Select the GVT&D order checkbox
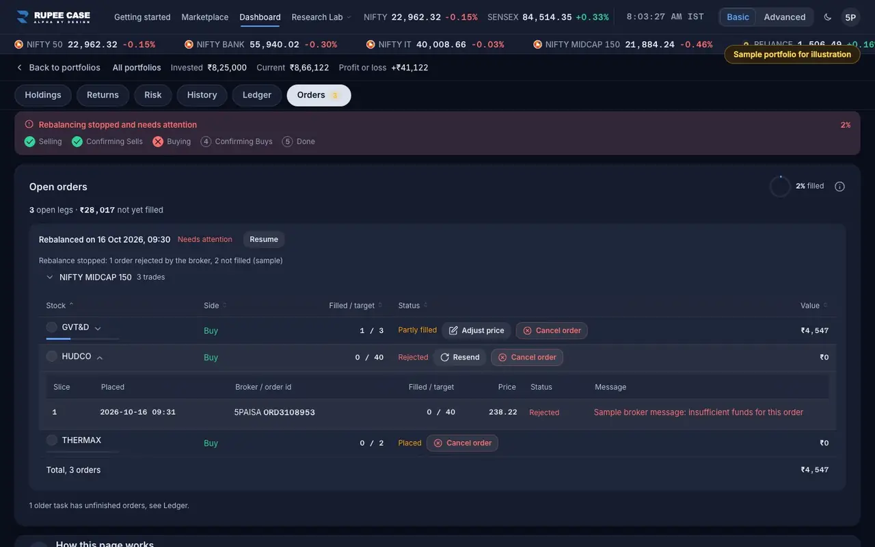Viewport: 875px width, 547px height. coord(52,328)
